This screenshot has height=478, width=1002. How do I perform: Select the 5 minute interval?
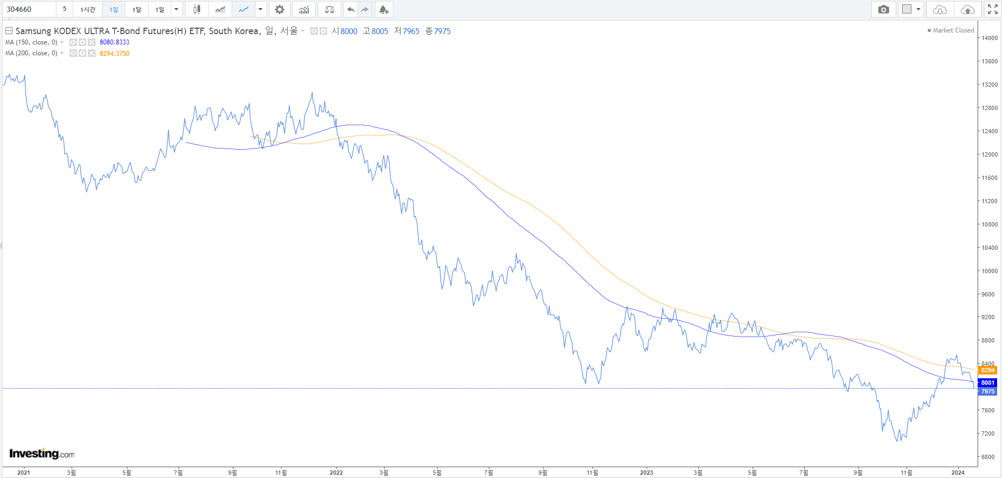tap(65, 9)
